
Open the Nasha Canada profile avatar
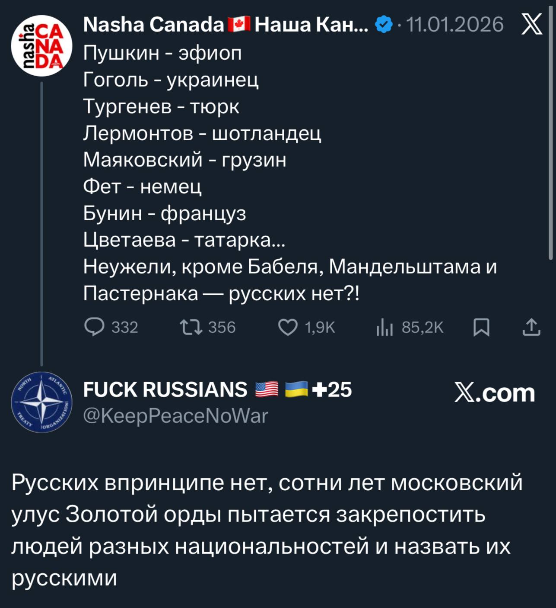[x=41, y=45]
